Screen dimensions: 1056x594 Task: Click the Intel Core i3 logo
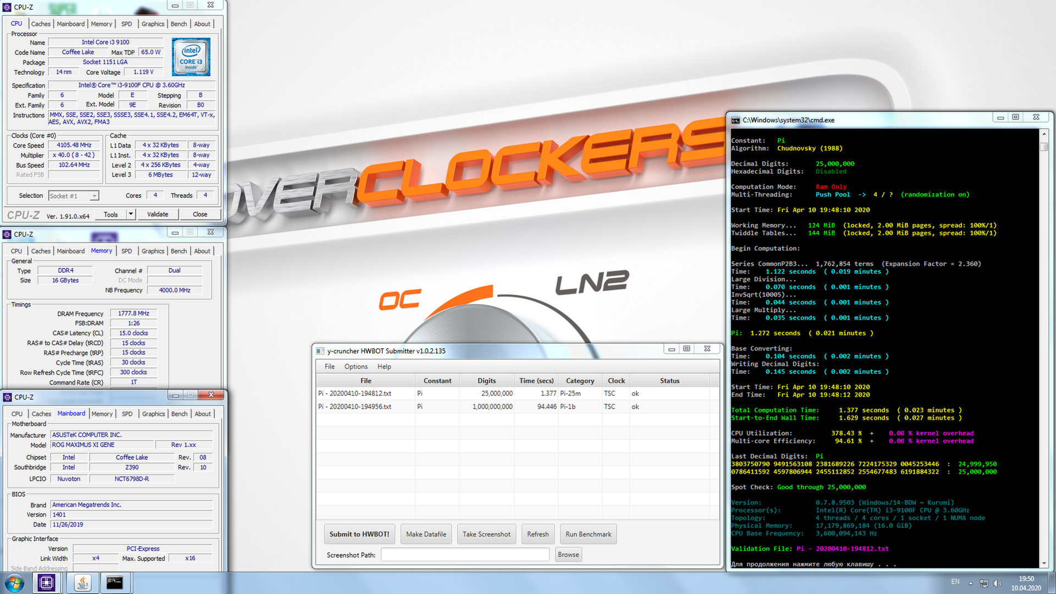point(191,57)
